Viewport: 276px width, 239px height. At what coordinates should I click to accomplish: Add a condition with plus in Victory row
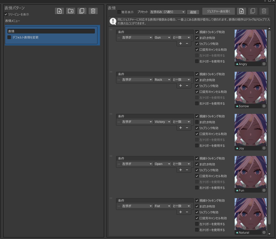tap(180, 128)
